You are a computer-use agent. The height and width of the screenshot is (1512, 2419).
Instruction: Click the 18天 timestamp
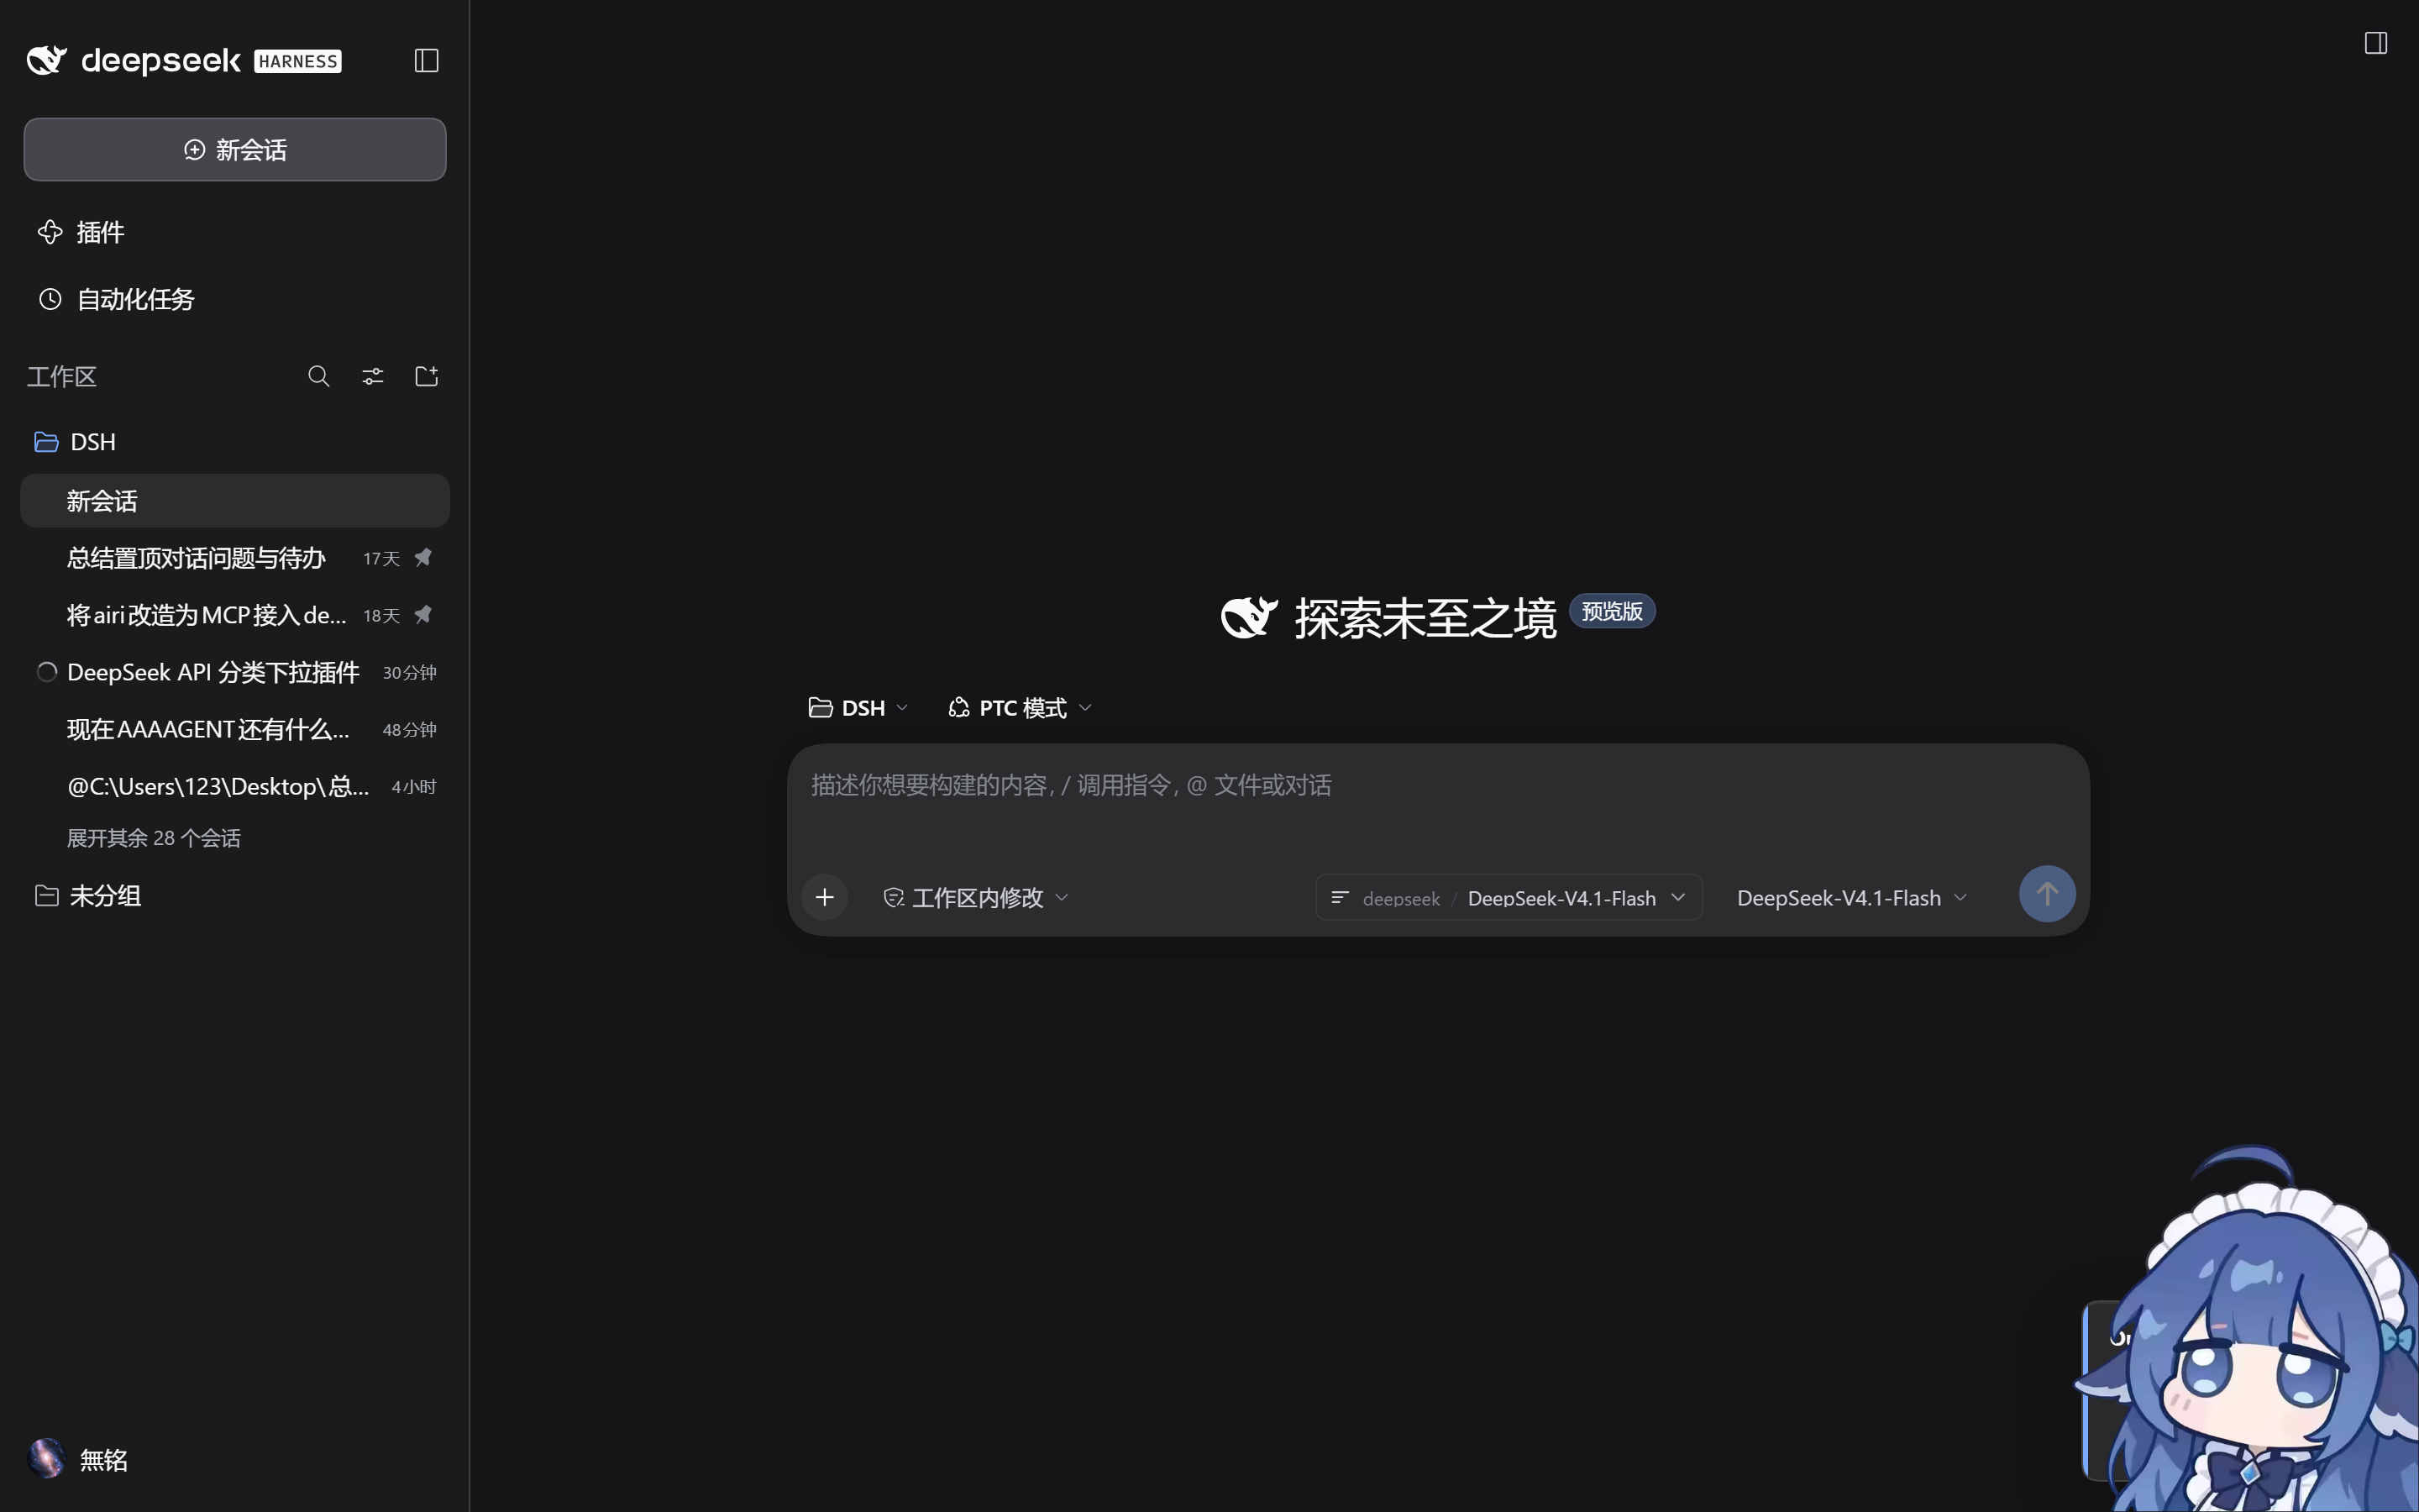[380, 616]
